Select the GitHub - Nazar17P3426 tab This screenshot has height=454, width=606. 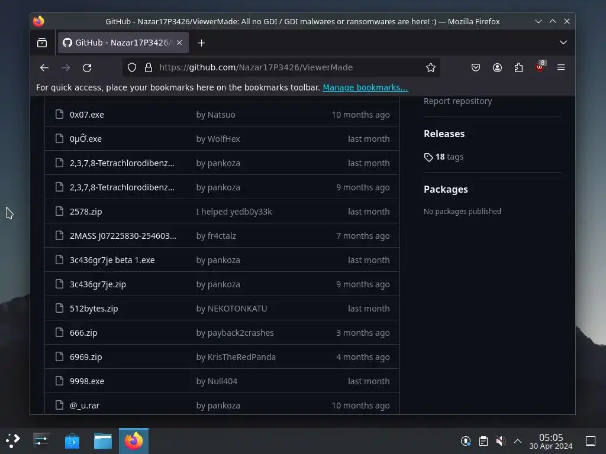[123, 43]
